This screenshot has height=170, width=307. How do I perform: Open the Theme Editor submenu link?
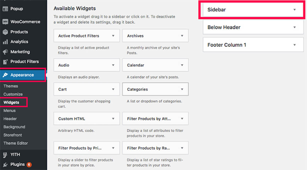[16, 143]
